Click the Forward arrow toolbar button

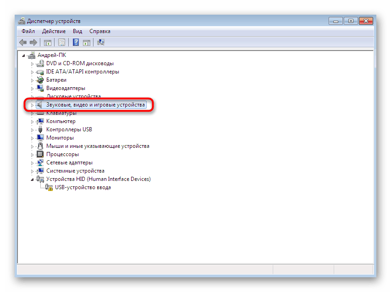(x=33, y=42)
